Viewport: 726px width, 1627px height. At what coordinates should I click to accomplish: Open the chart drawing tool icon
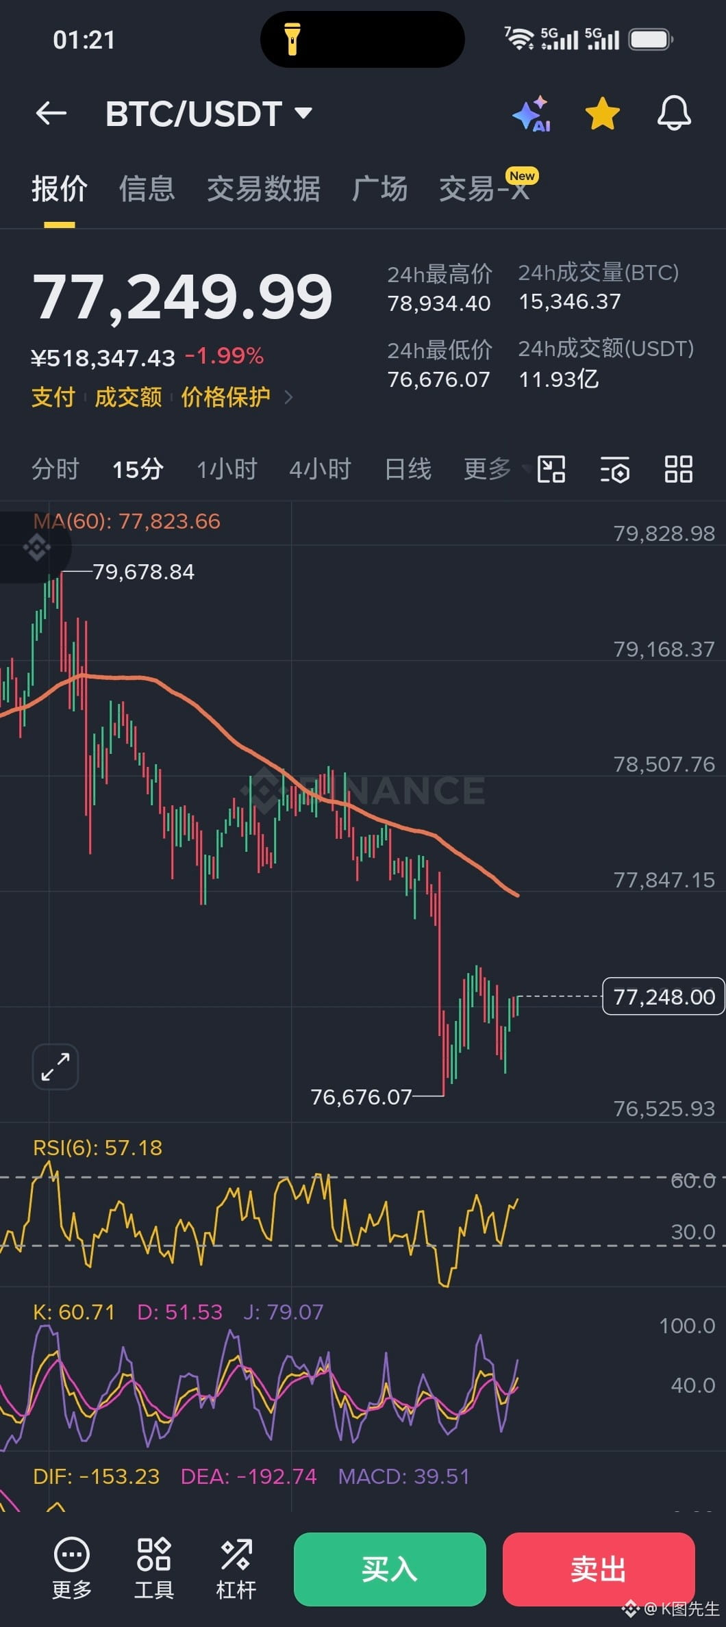pos(551,470)
